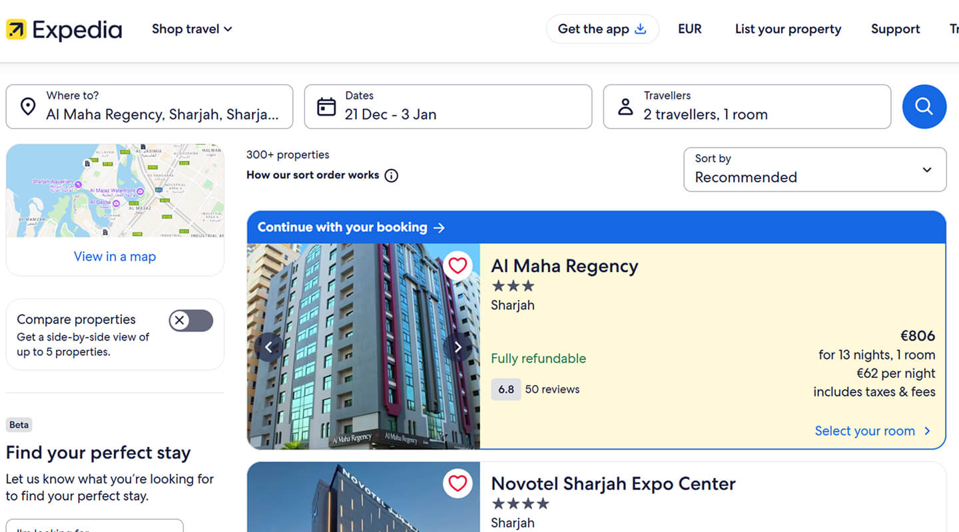959x532 pixels.
Task: Click the €62 per night text
Action: (896, 373)
